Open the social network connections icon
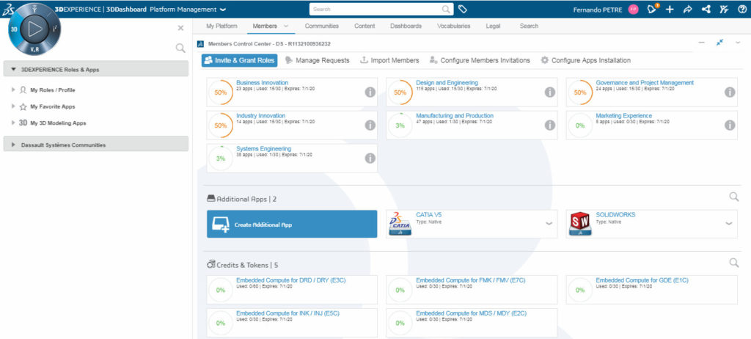Image resolution: width=751 pixels, height=339 pixels. coord(706,9)
